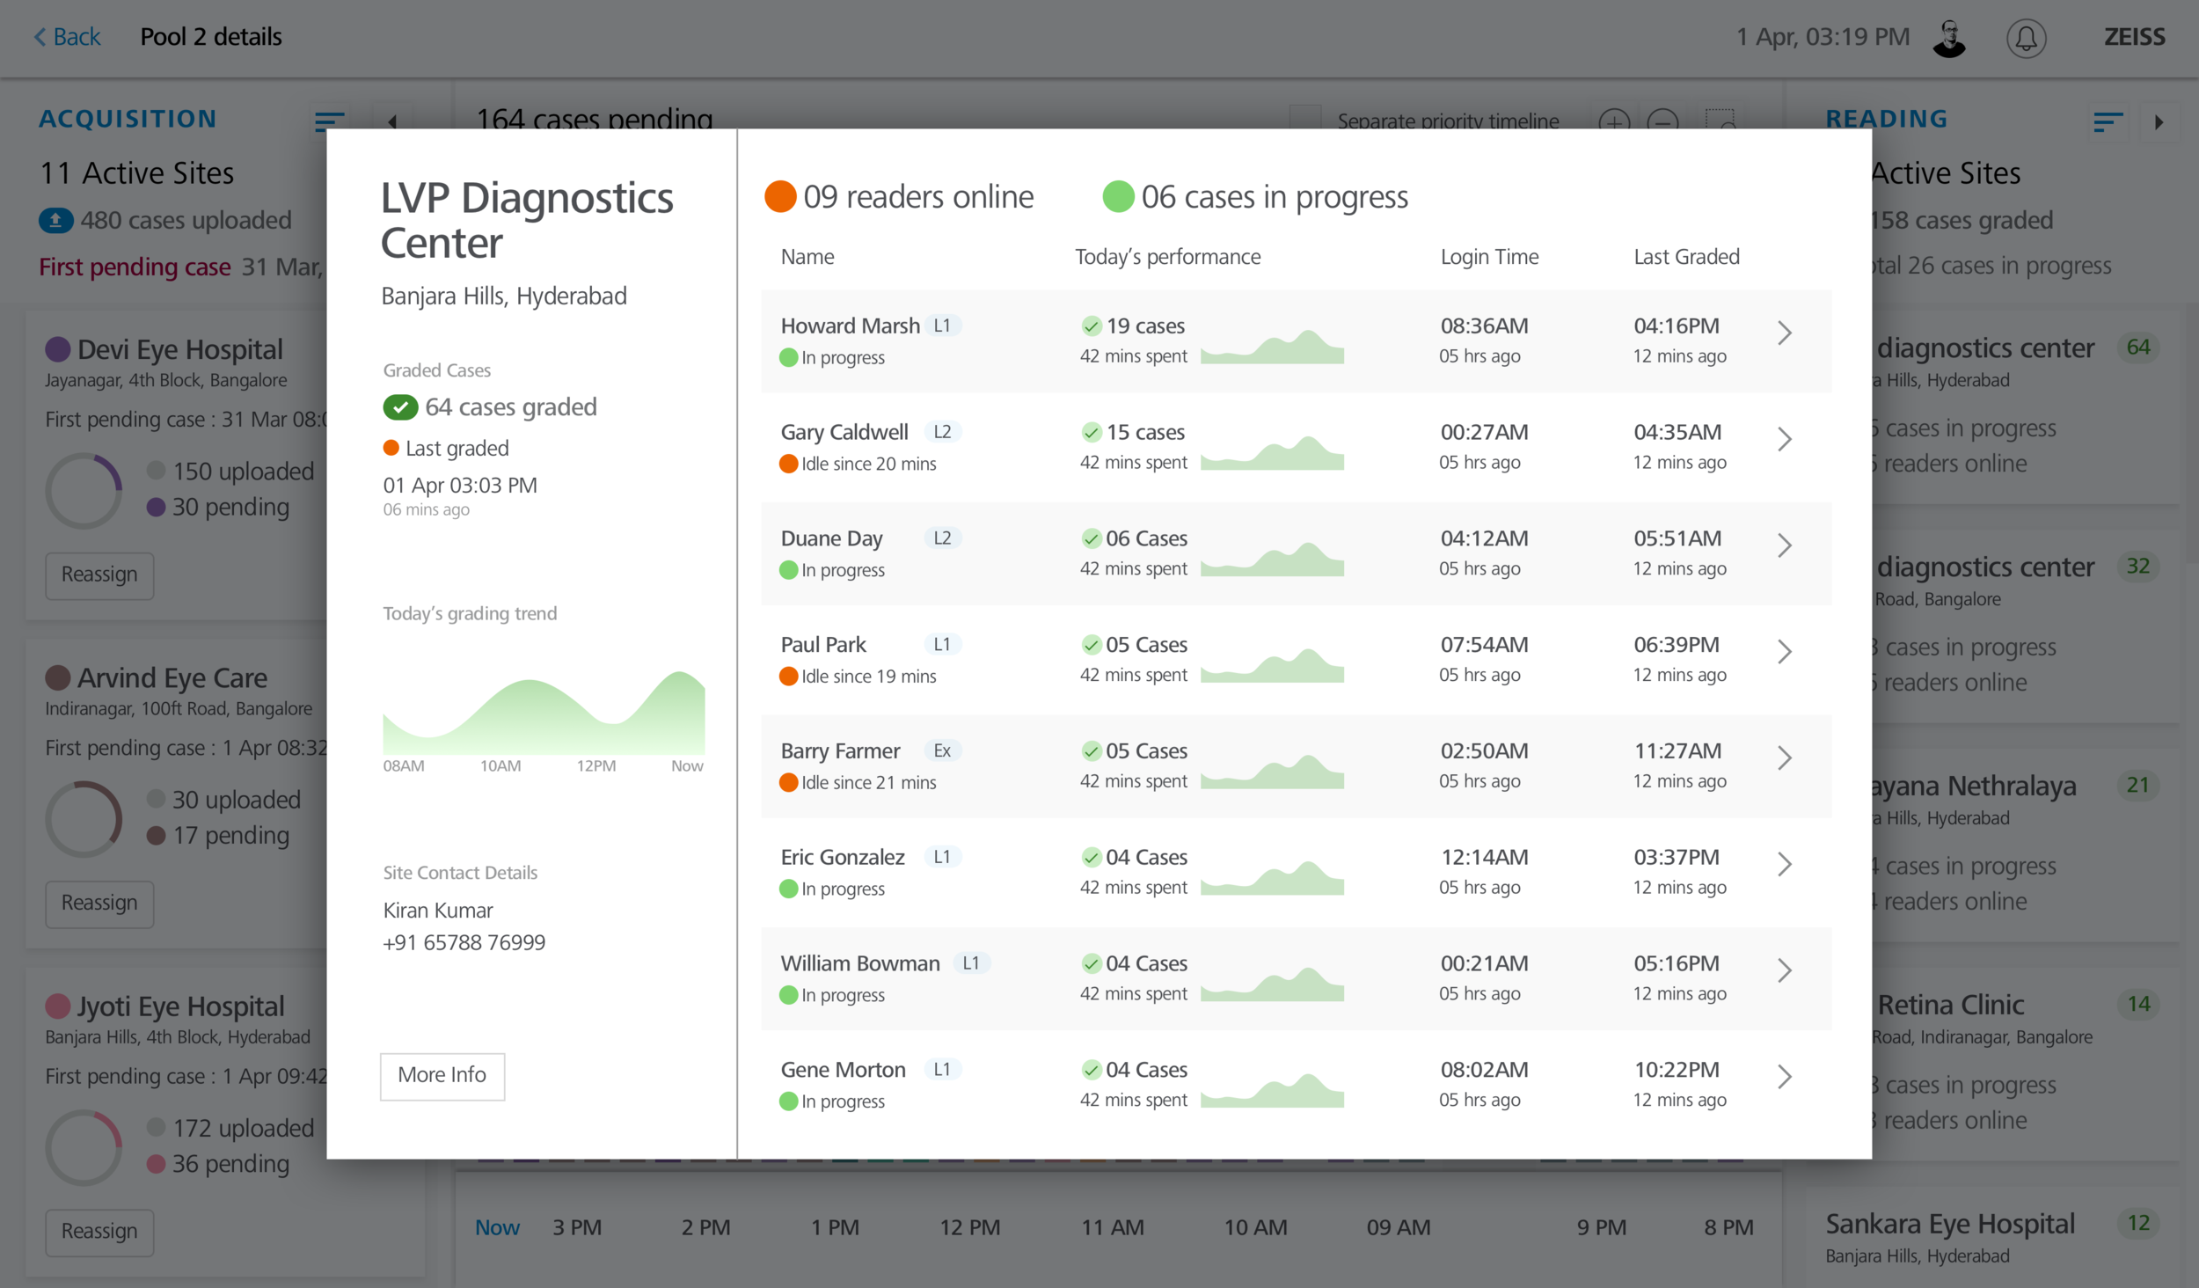The image size is (2199, 1288).
Task: Select Now marker on timeline
Action: coord(497,1227)
